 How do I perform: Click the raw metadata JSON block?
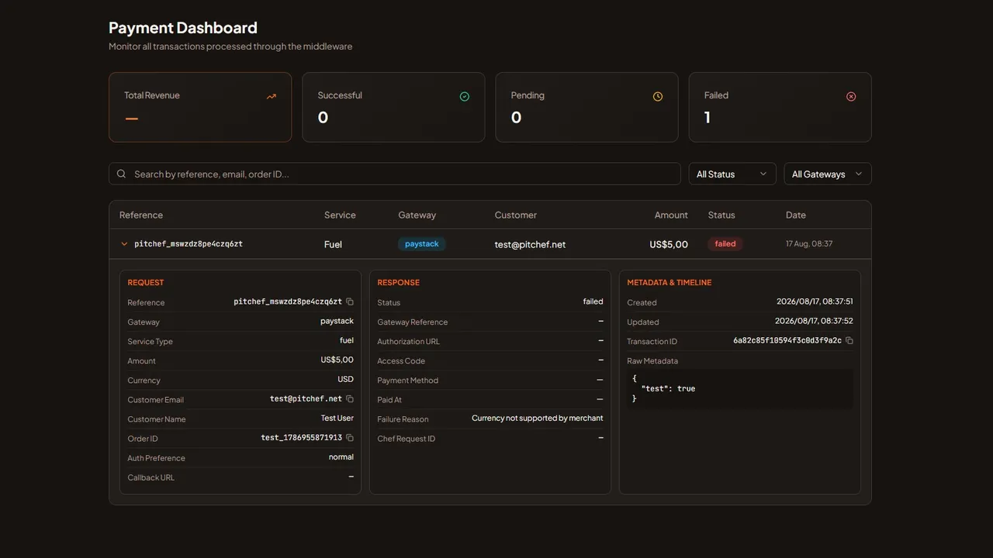(740, 389)
